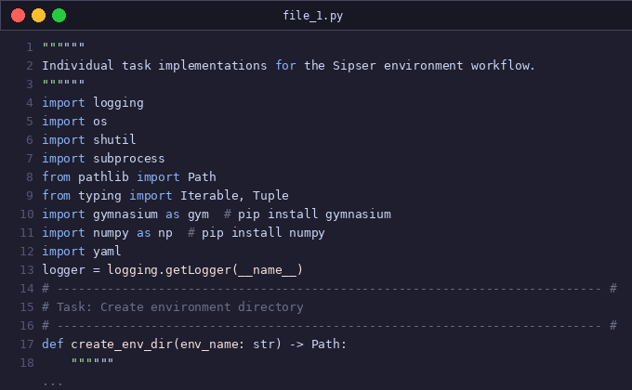Image resolution: width=632 pixels, height=390 pixels.
Task: Click the docstring line mentioning Sipser environment
Action: pyautogui.click(x=289, y=65)
